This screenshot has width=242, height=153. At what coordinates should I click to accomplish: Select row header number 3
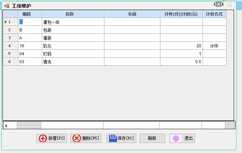10,38
